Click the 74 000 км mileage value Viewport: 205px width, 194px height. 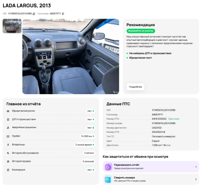coord(87,136)
